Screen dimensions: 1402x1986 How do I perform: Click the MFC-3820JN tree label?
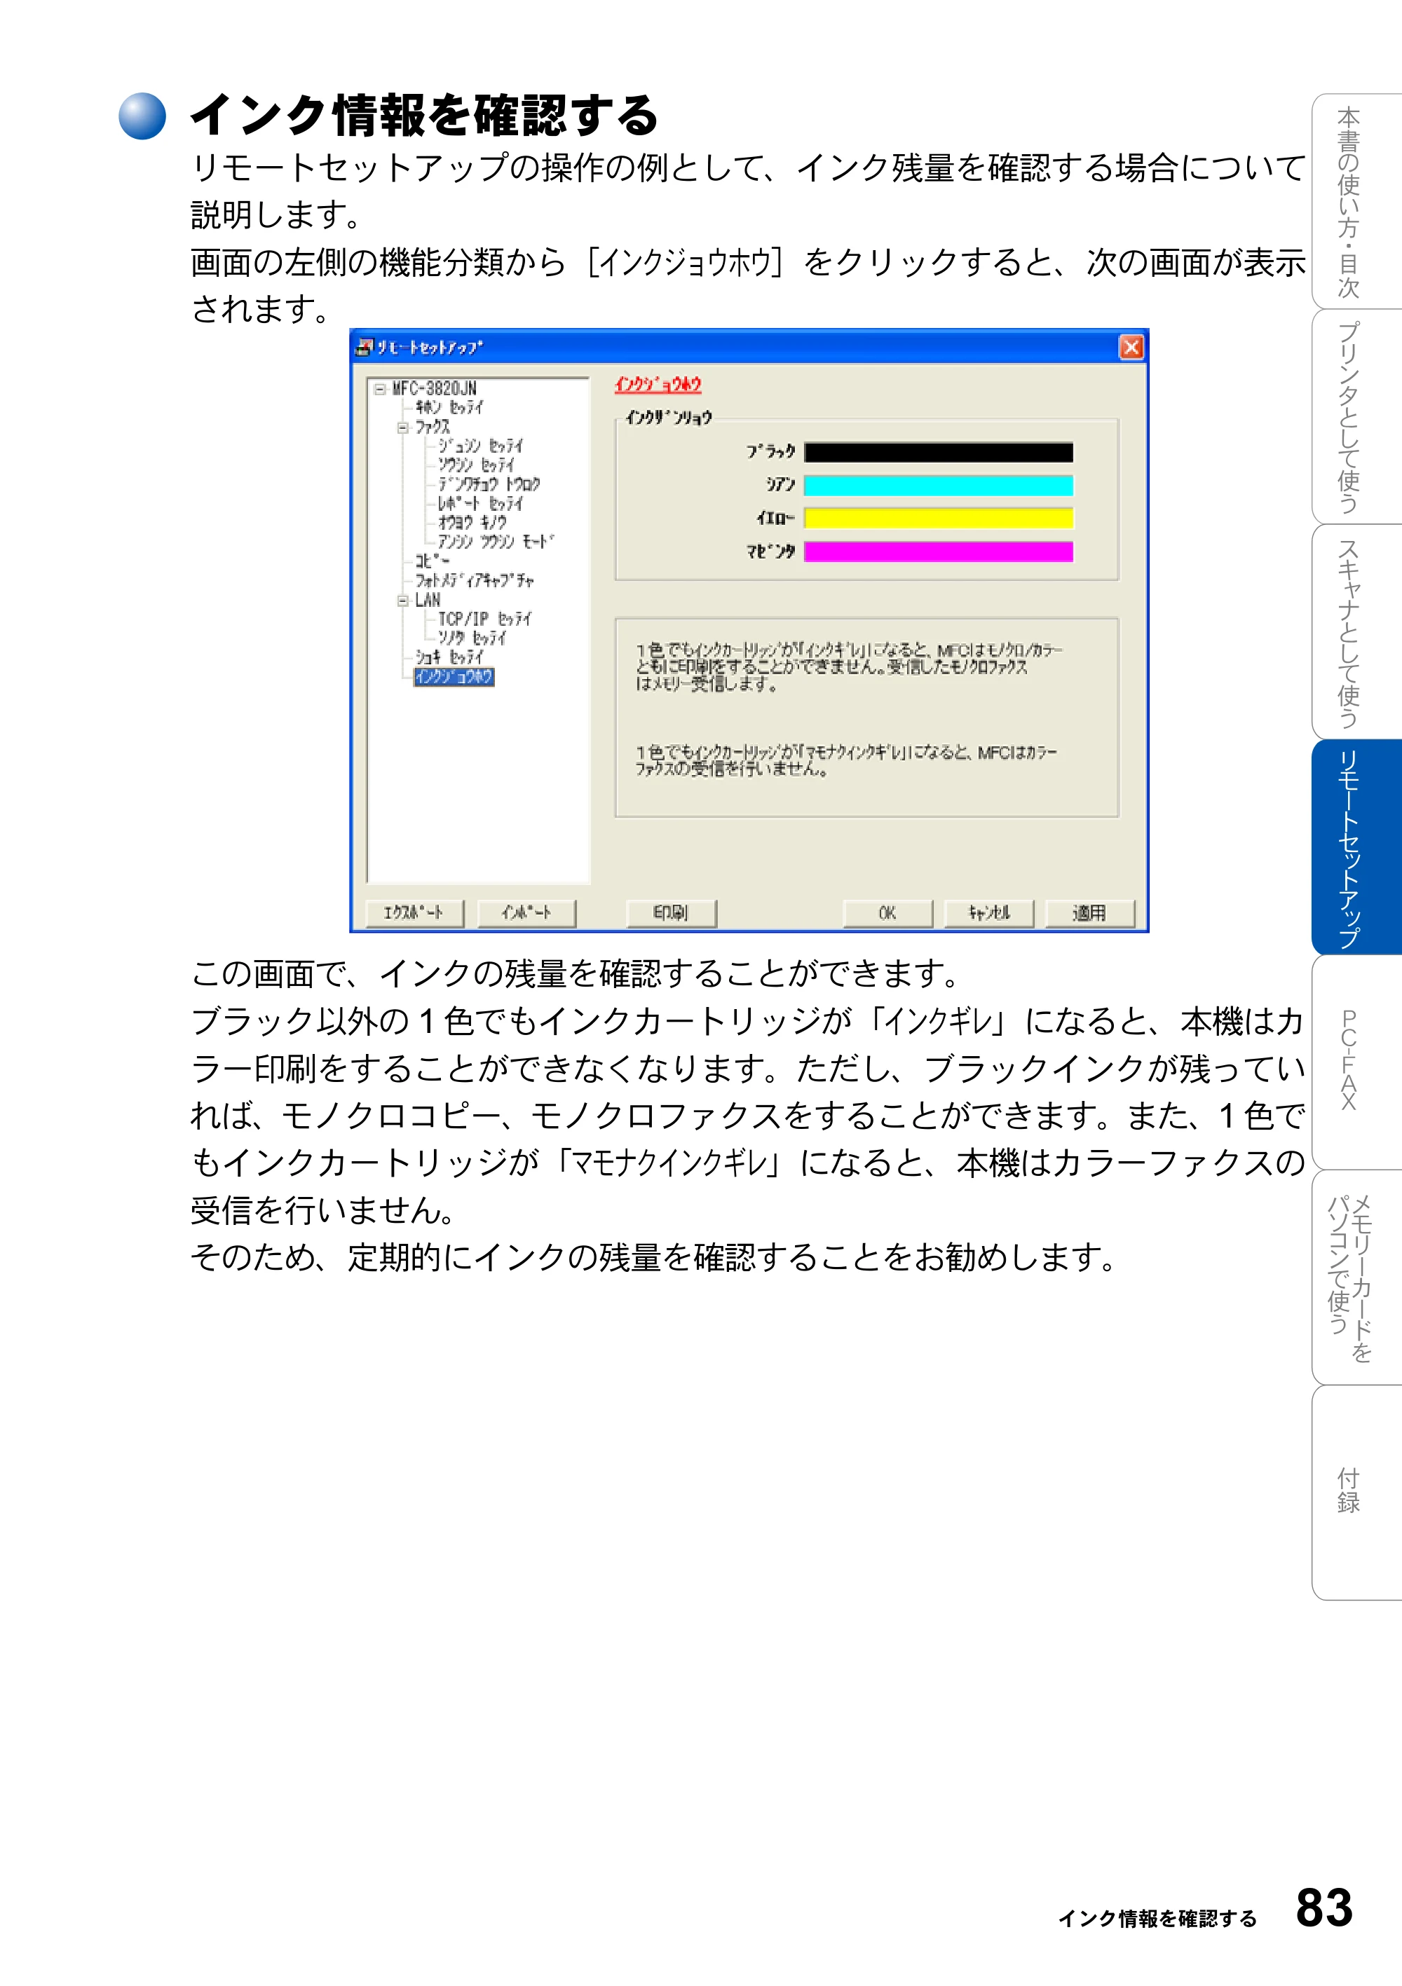tap(434, 388)
